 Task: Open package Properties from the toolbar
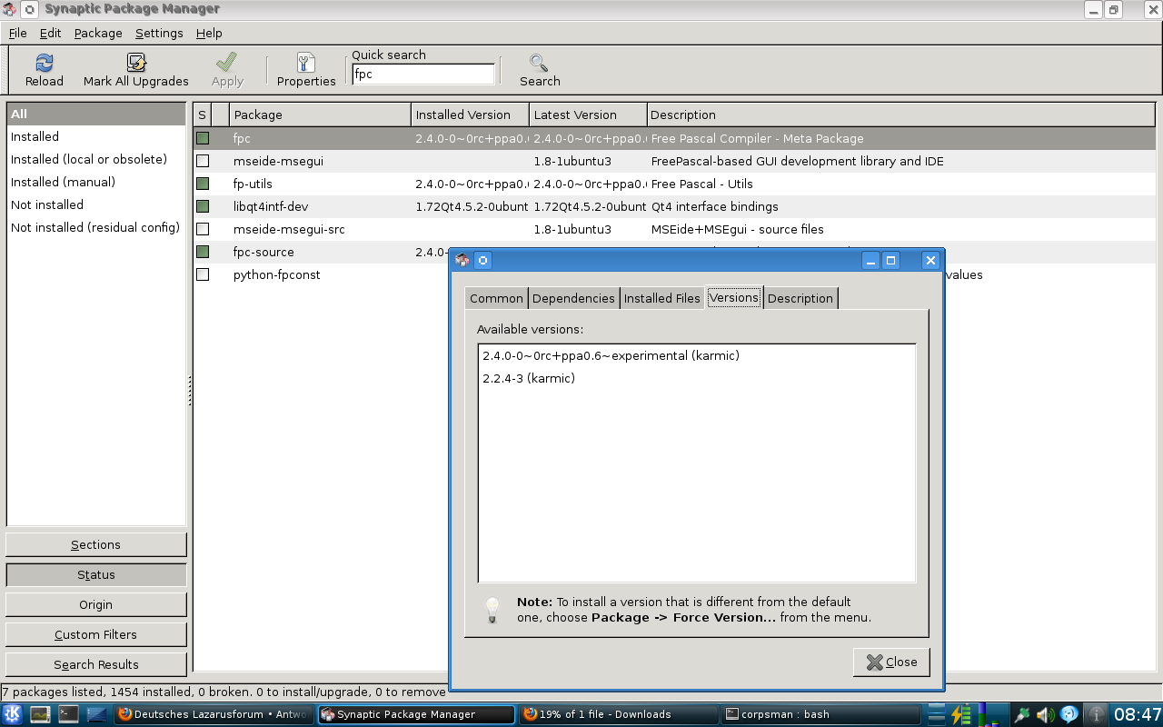(x=306, y=64)
